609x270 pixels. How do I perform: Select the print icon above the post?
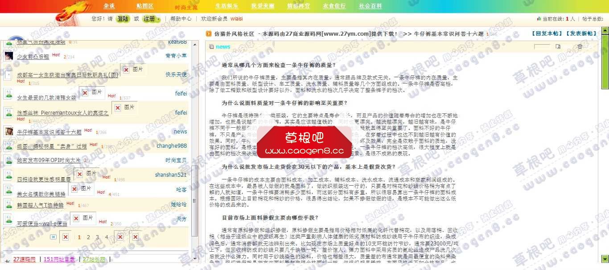[558, 46]
